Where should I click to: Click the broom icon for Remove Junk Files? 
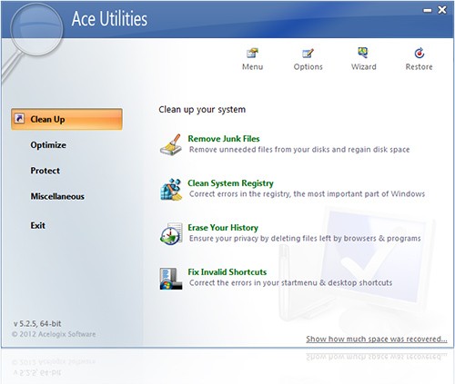point(171,144)
